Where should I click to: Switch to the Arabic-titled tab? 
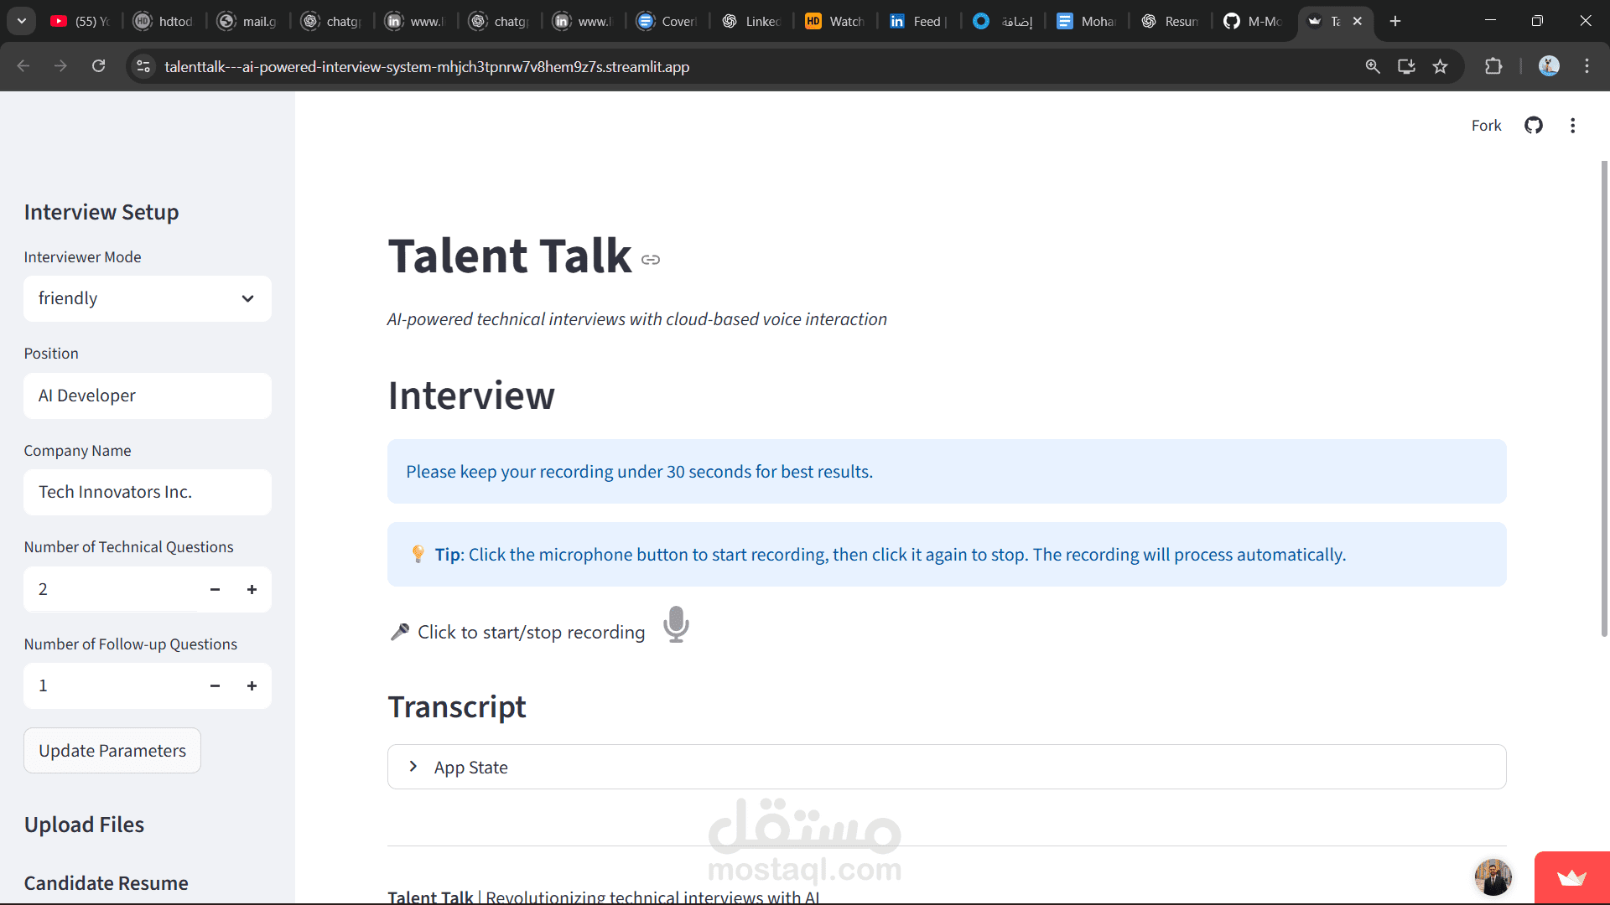[x=1003, y=21]
